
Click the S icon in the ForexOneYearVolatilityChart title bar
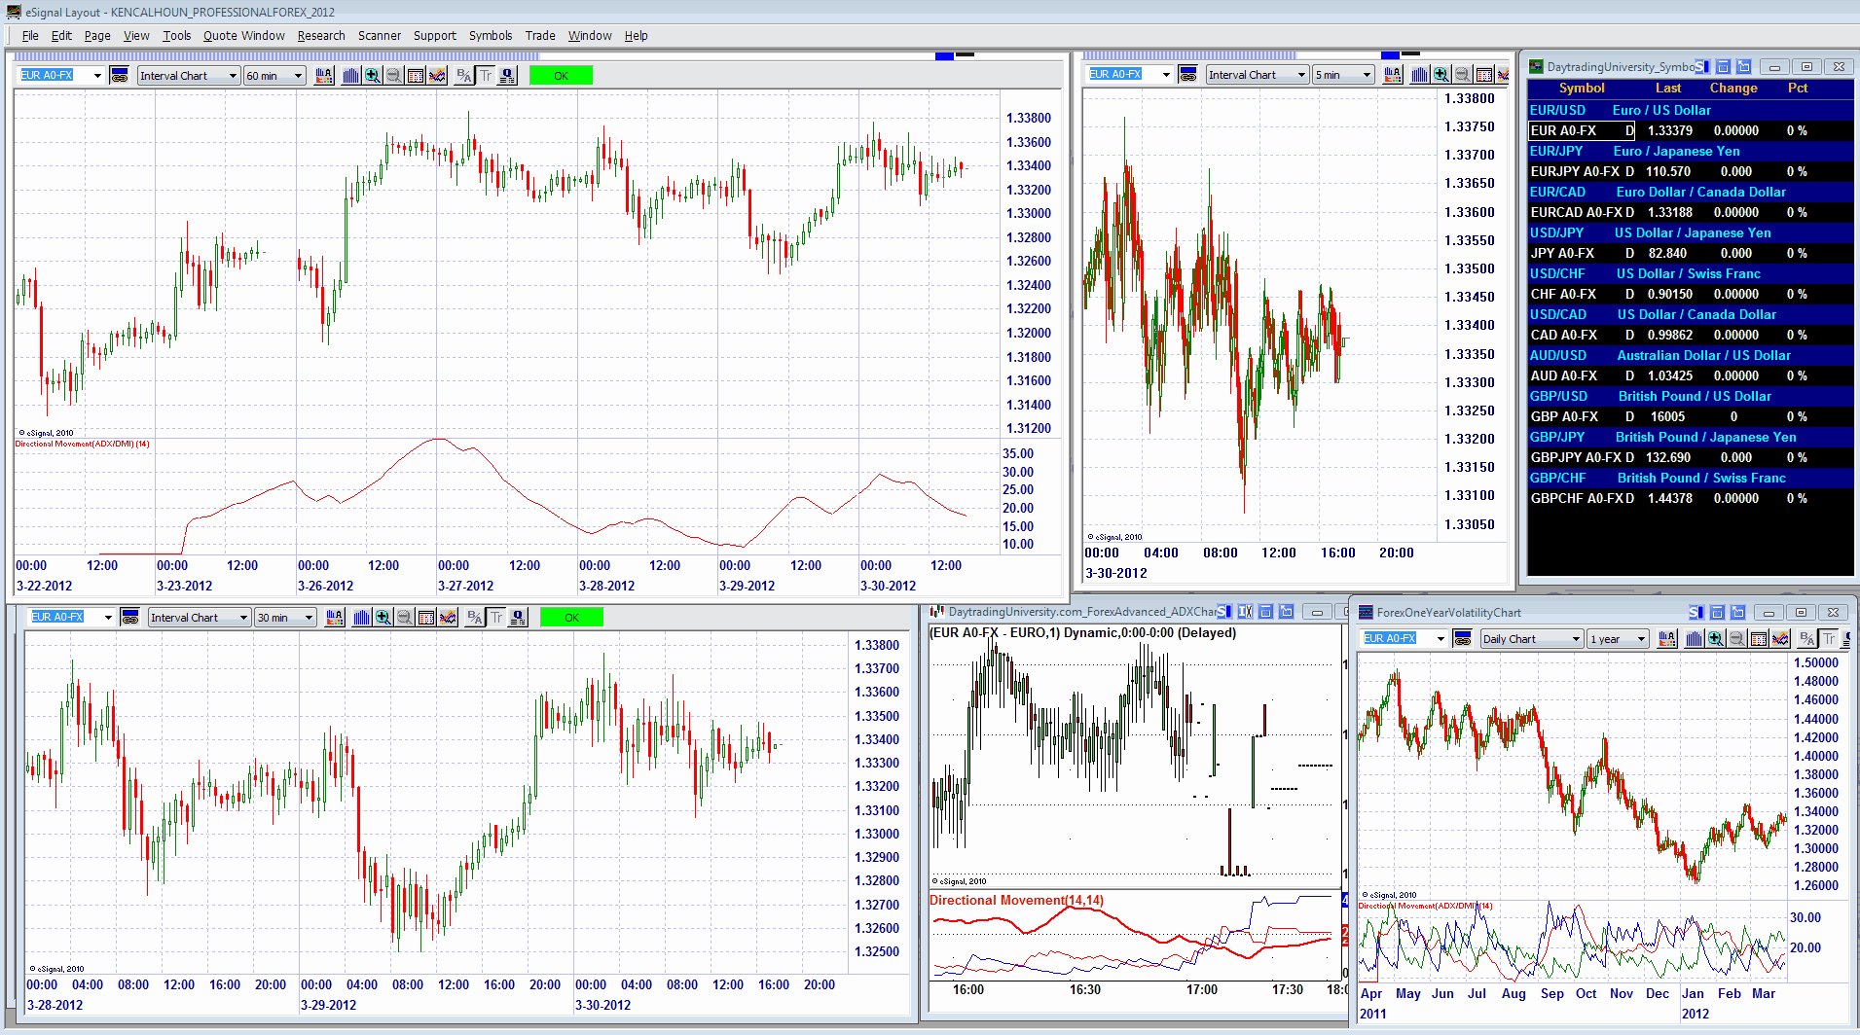point(1696,612)
